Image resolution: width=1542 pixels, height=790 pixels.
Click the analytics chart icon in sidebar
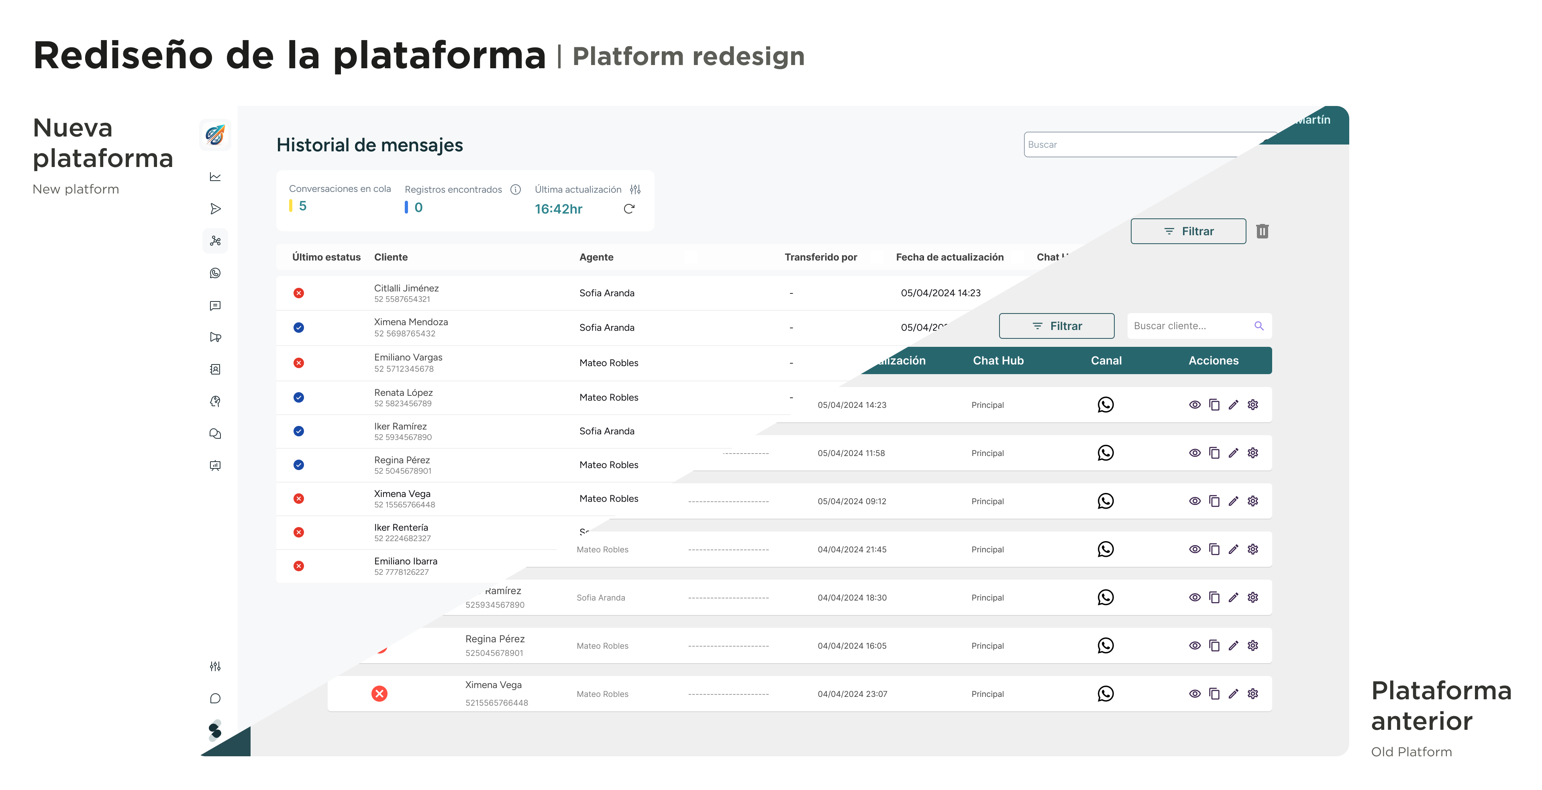[x=216, y=177]
